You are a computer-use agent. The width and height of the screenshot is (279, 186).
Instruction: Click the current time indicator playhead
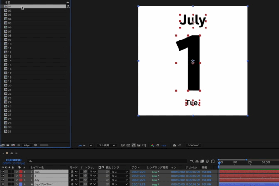[219, 163]
